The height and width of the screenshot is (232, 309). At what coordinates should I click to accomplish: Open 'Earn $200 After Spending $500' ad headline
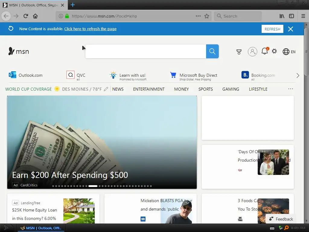(x=70, y=175)
